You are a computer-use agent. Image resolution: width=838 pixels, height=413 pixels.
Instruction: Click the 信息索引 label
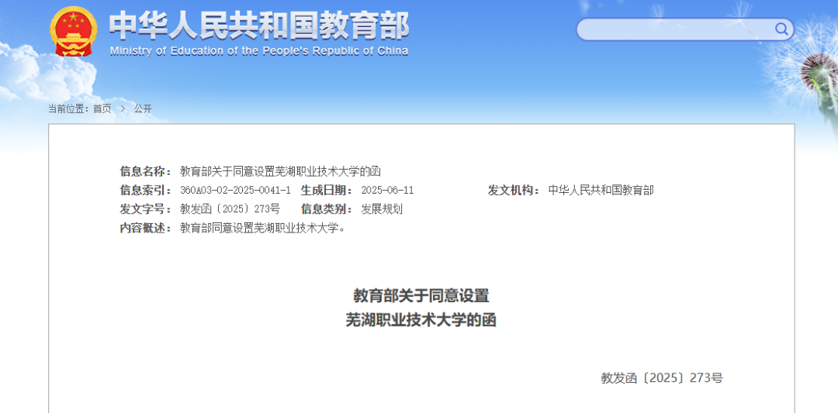(x=144, y=190)
